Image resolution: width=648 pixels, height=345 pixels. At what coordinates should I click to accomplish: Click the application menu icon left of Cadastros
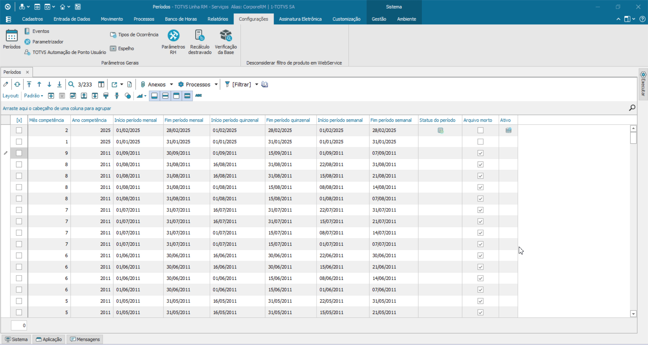[8, 19]
